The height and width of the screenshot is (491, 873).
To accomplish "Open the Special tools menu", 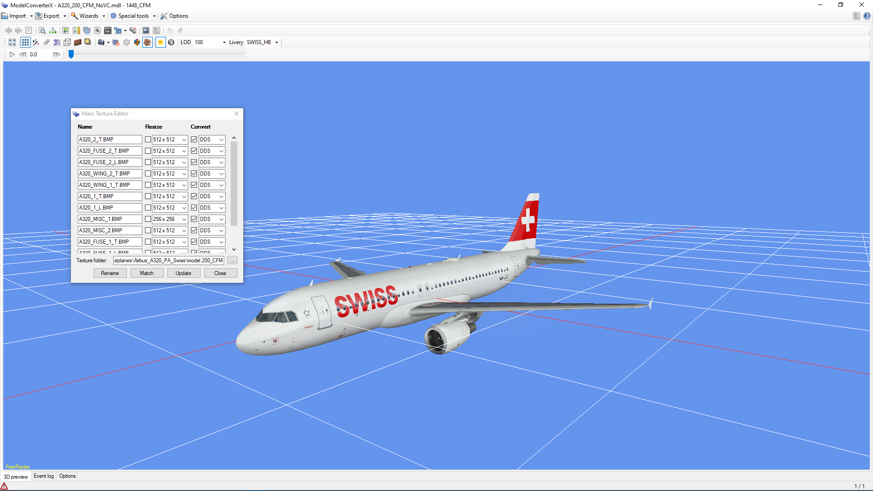I will (133, 16).
